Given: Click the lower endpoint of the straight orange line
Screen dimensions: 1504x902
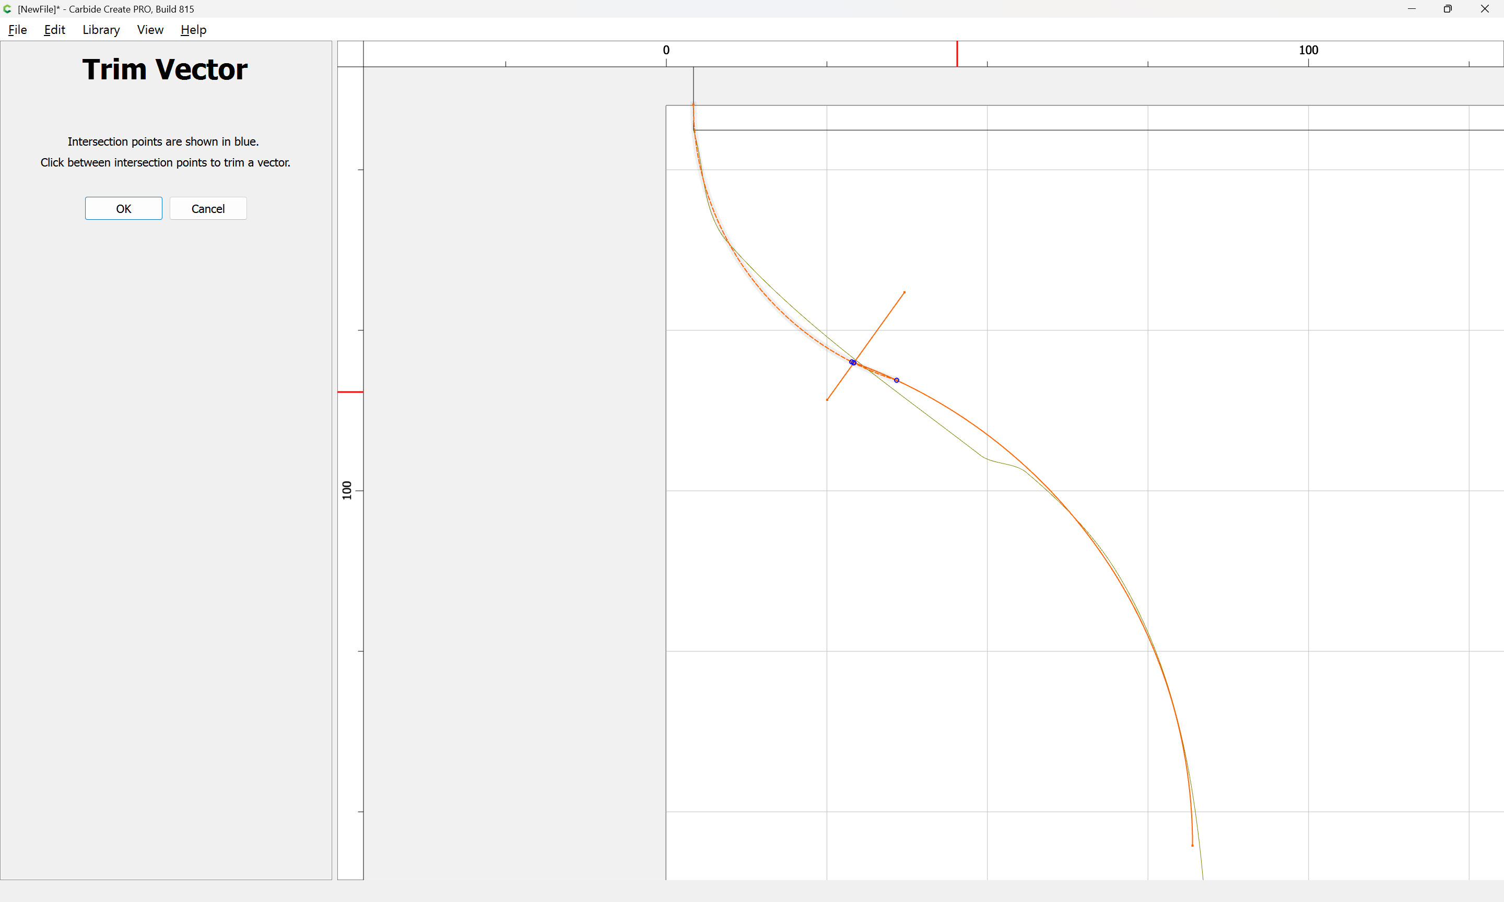Looking at the screenshot, I should pos(827,400).
